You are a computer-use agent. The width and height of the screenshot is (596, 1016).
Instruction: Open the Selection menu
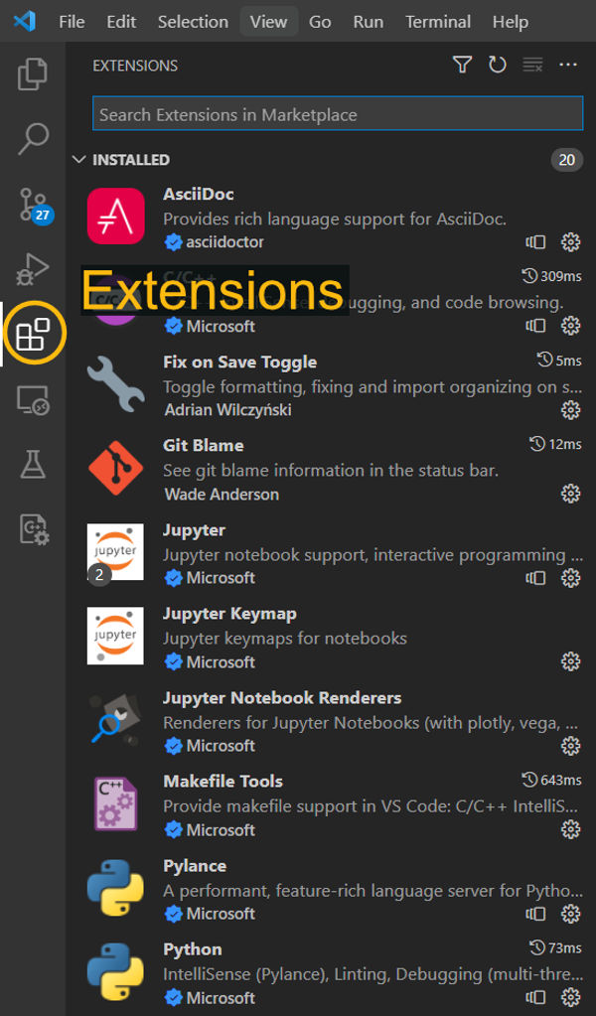coord(193,22)
